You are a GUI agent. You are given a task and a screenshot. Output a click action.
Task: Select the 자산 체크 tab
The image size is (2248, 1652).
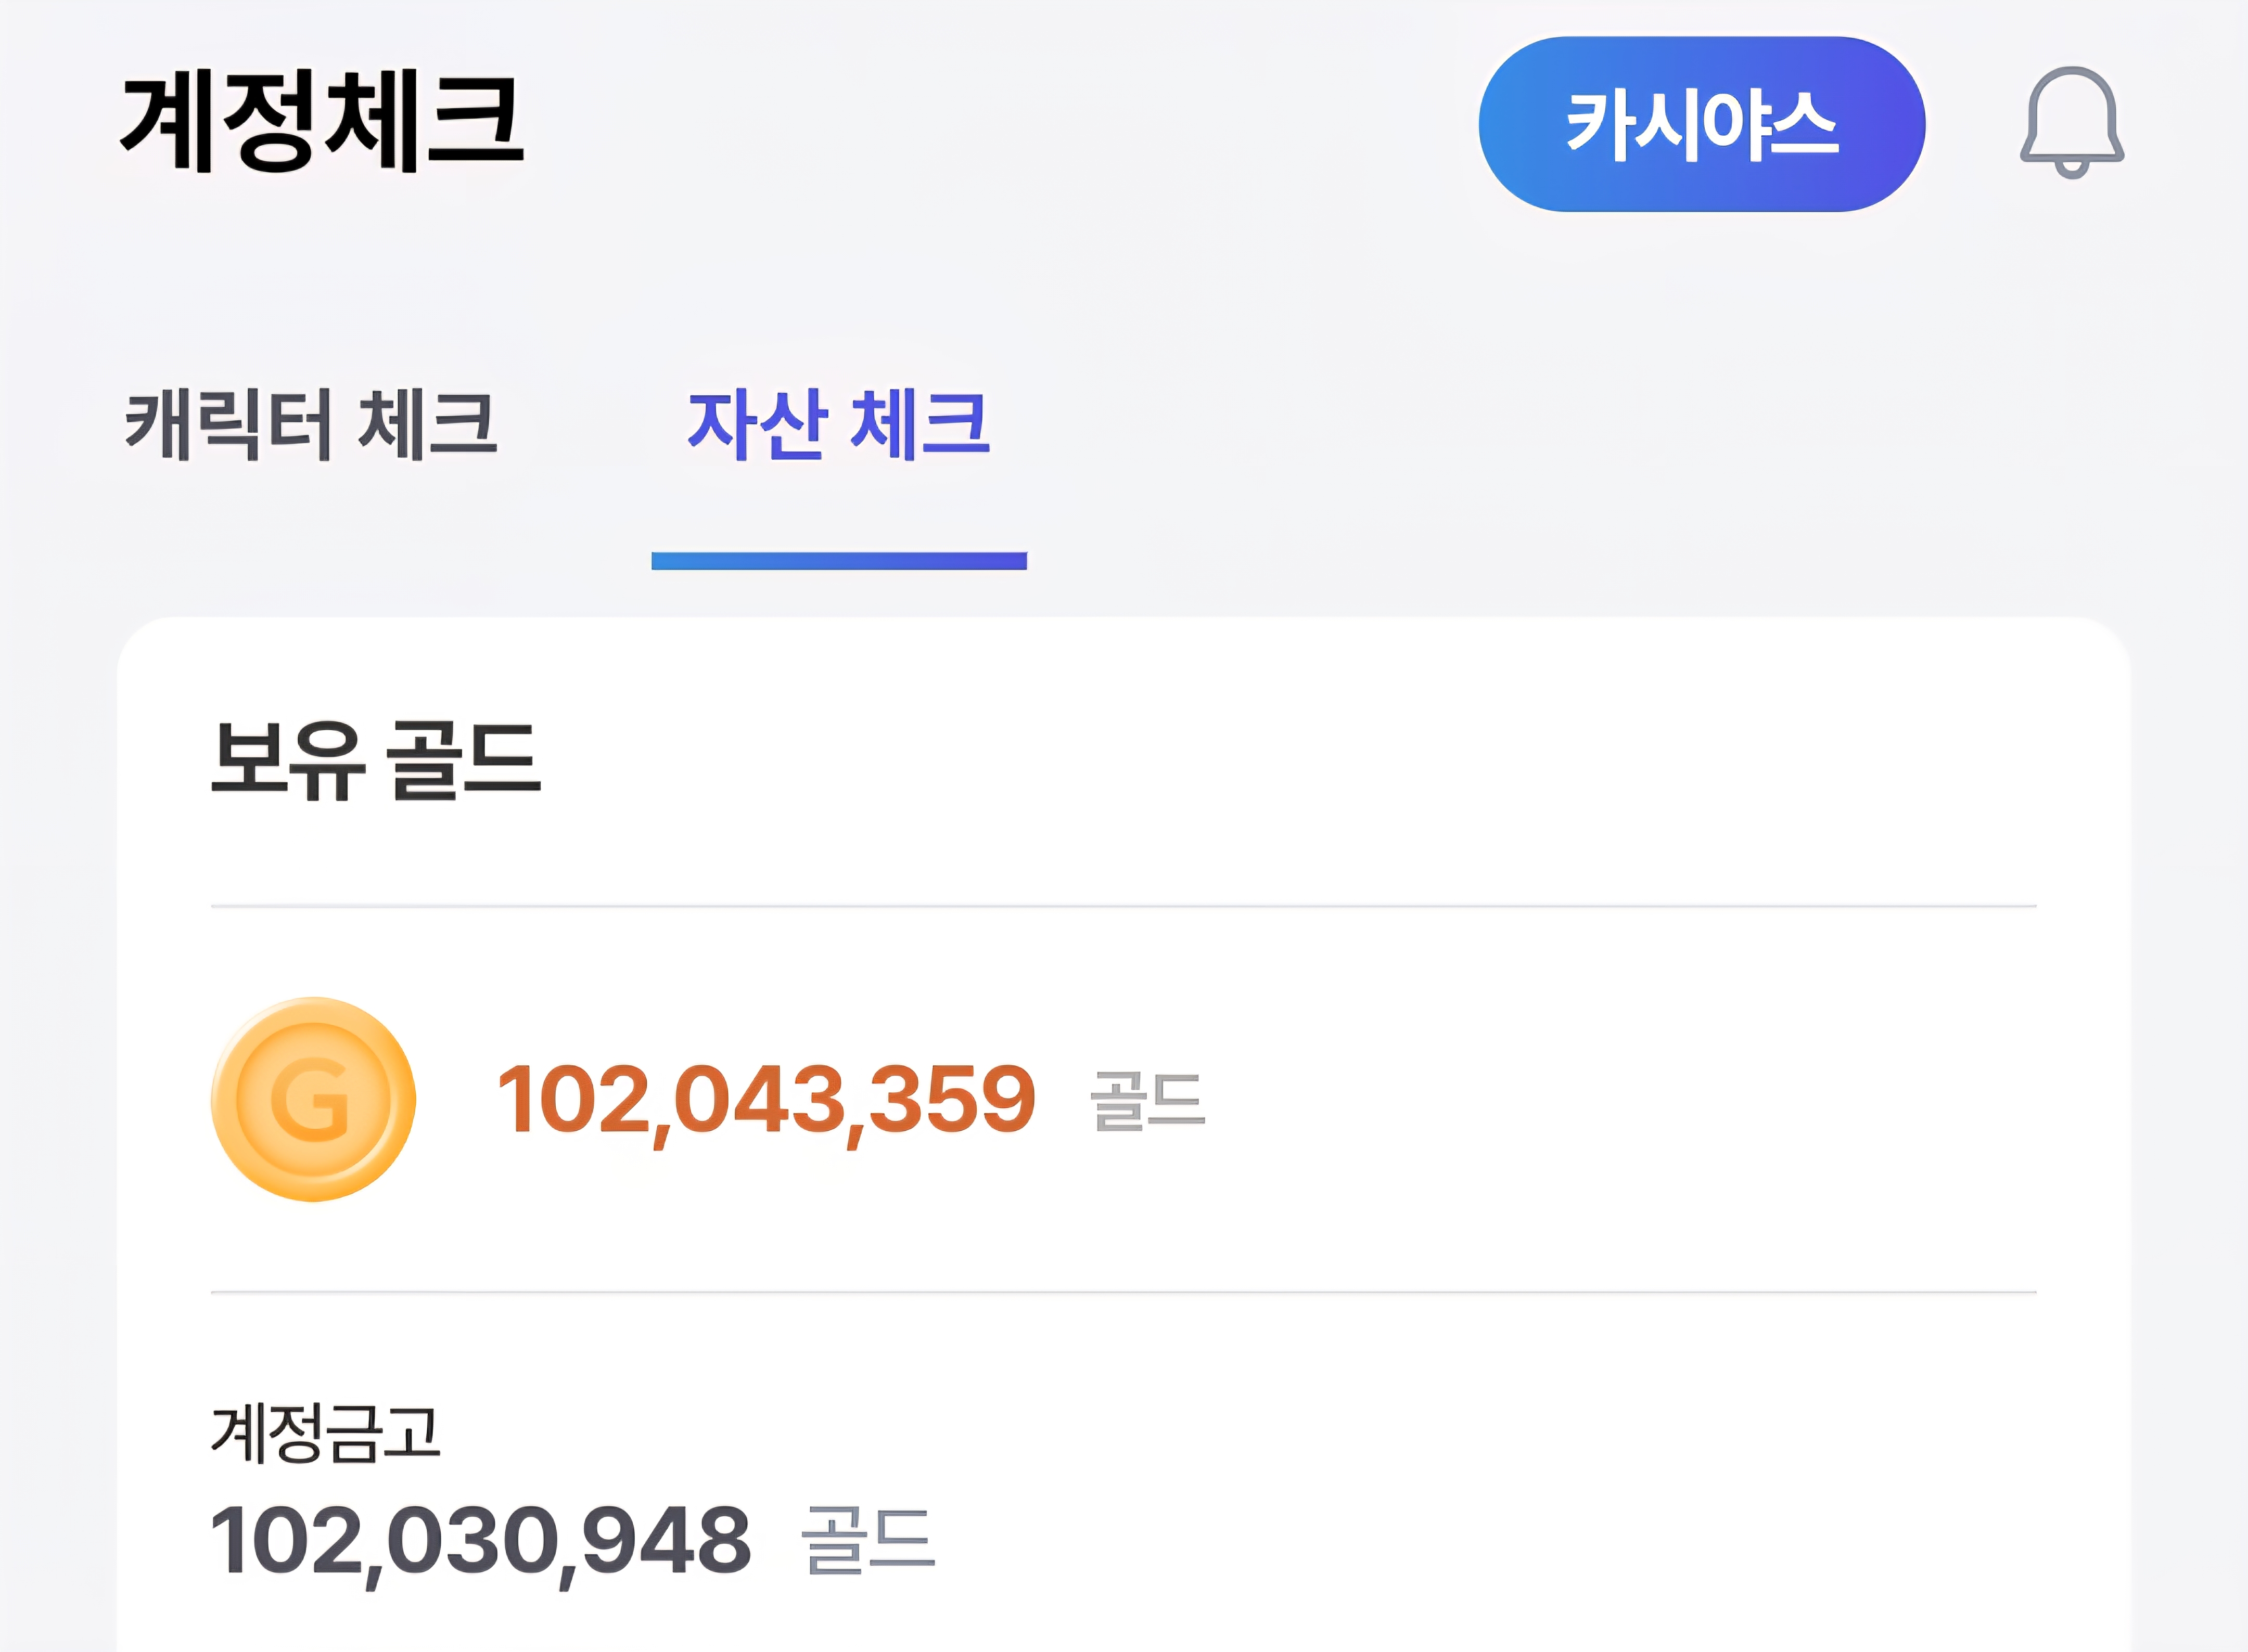click(838, 424)
